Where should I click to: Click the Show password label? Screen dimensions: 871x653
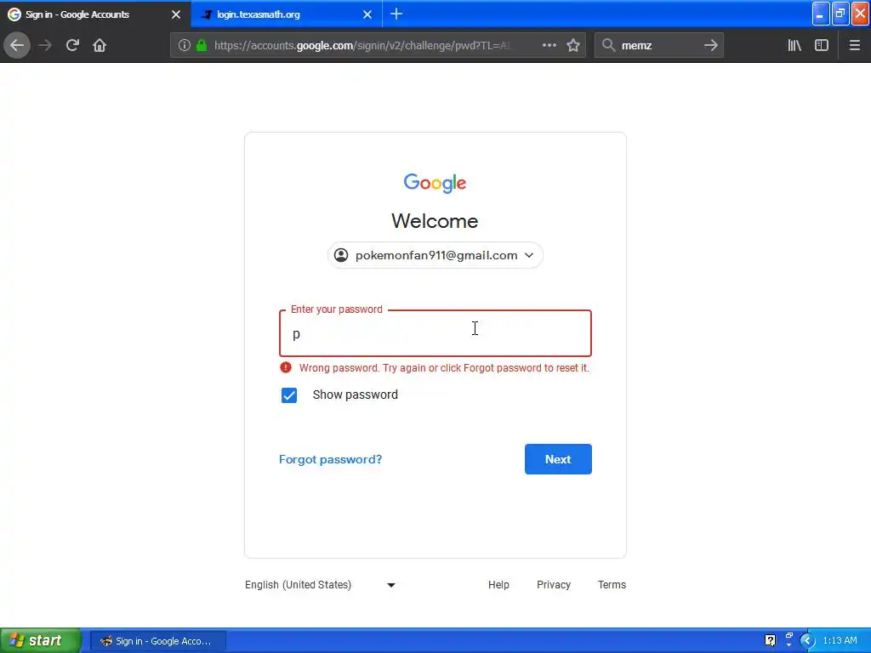(x=355, y=395)
